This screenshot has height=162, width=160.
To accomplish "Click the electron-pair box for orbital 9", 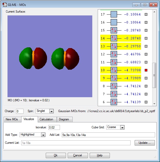I will [114, 78].
